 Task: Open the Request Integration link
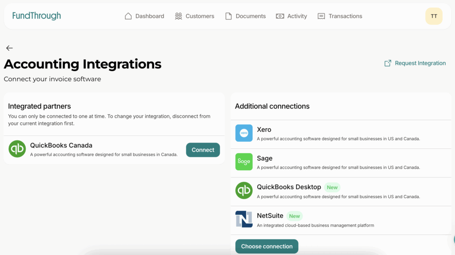point(415,63)
